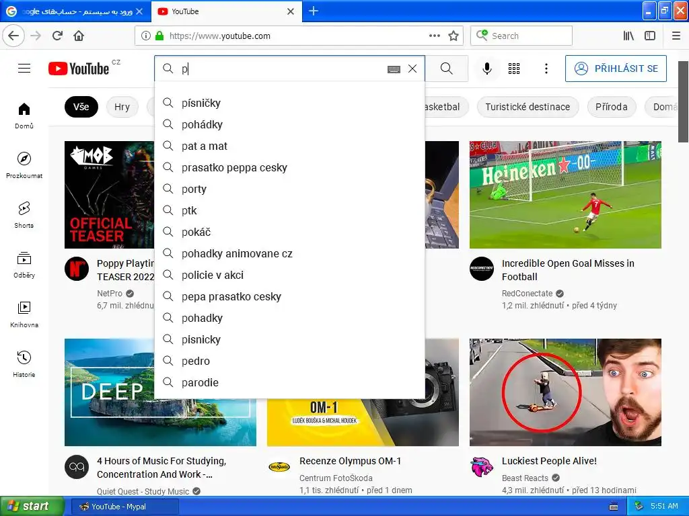Viewport: 689px width, 516px height.
Task: Click YouTube - Mypal taskbar button
Action: coord(124,507)
